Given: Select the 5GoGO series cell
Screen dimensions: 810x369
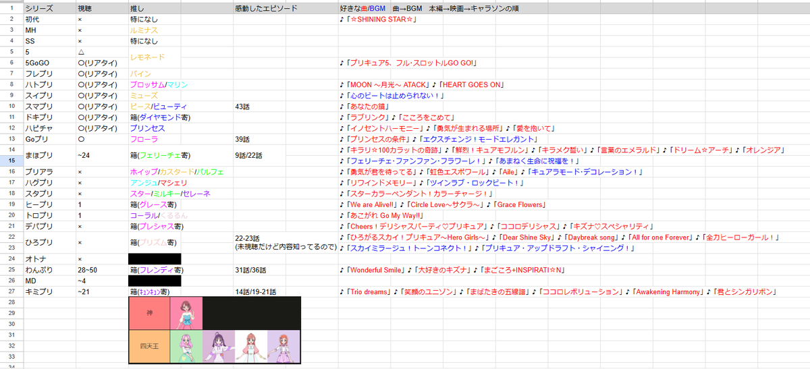Looking at the screenshot, I should (49, 63).
